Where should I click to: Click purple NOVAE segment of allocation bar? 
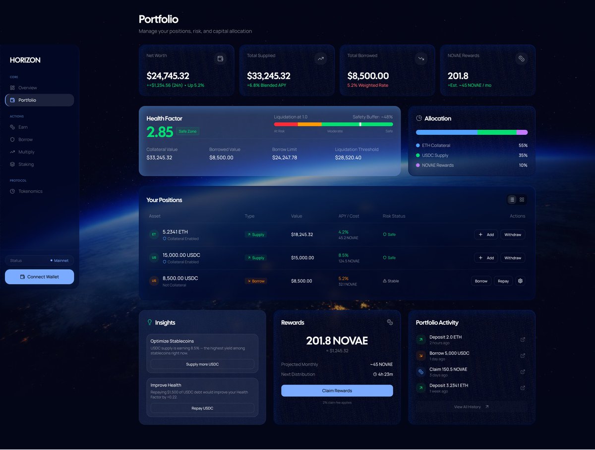(x=522, y=132)
